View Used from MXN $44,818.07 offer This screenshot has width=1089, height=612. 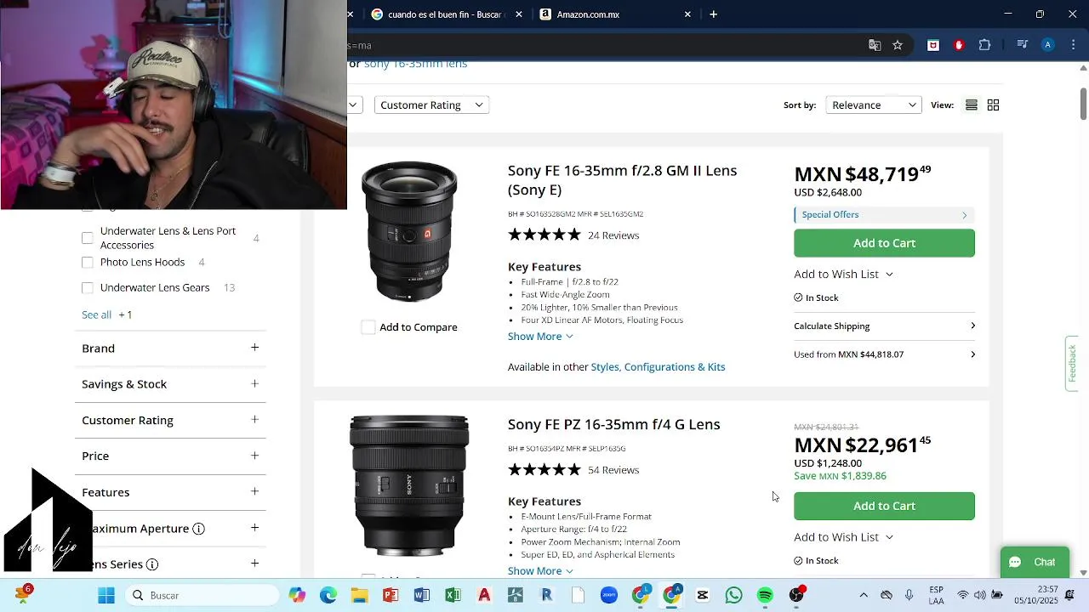point(884,354)
